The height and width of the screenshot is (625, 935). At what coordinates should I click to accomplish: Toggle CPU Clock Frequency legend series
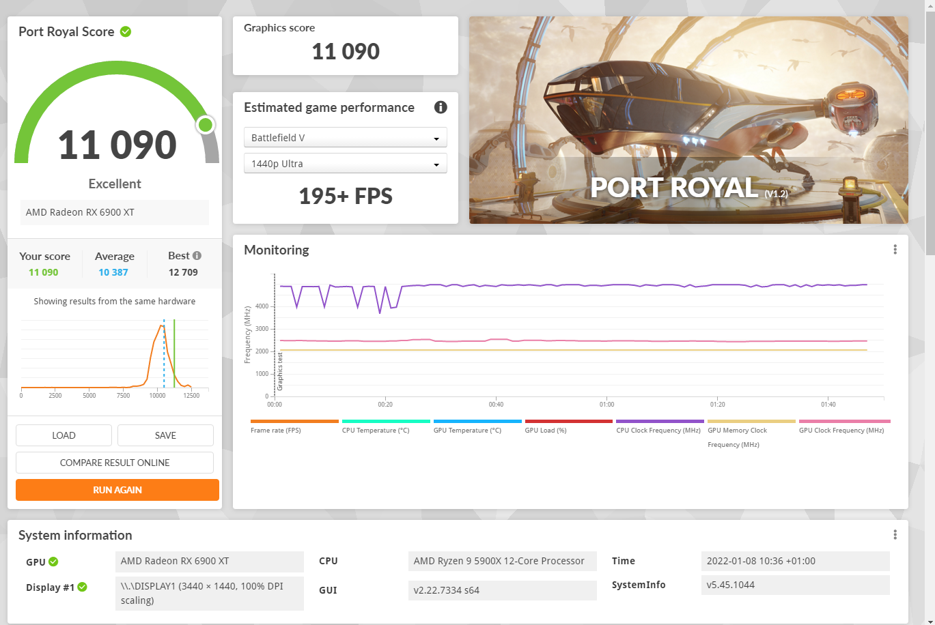660,426
